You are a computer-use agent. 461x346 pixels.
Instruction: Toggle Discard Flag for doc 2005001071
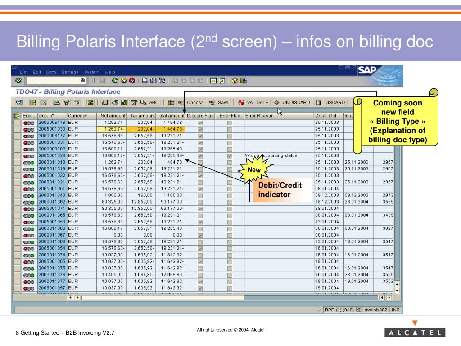[x=200, y=209]
